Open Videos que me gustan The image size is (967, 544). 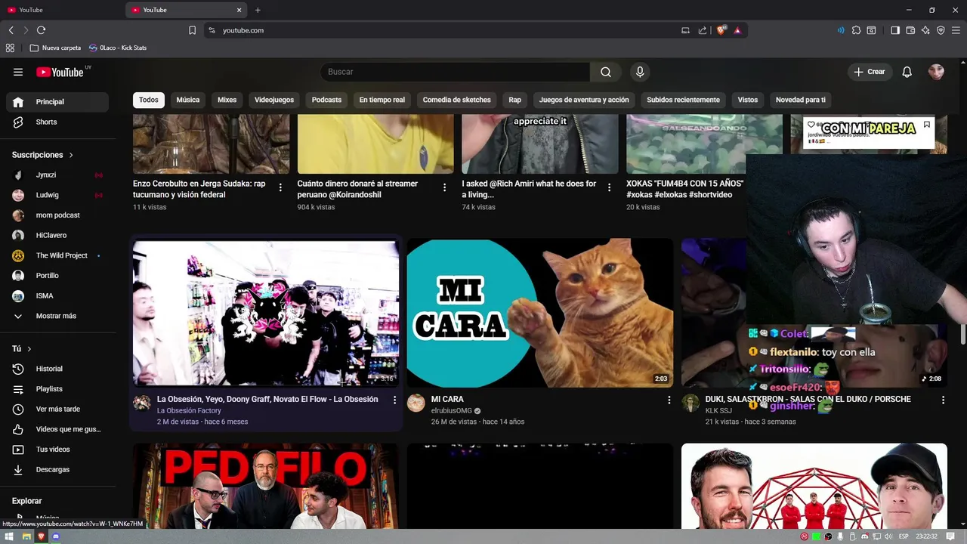coord(57,429)
